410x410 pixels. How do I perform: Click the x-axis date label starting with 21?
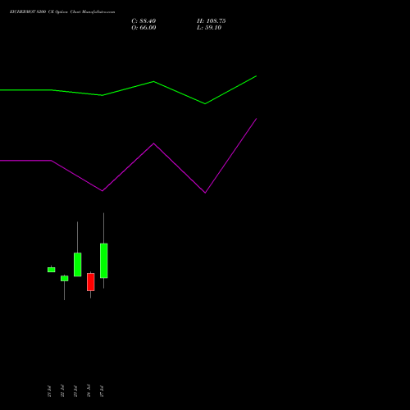(x=49, y=391)
